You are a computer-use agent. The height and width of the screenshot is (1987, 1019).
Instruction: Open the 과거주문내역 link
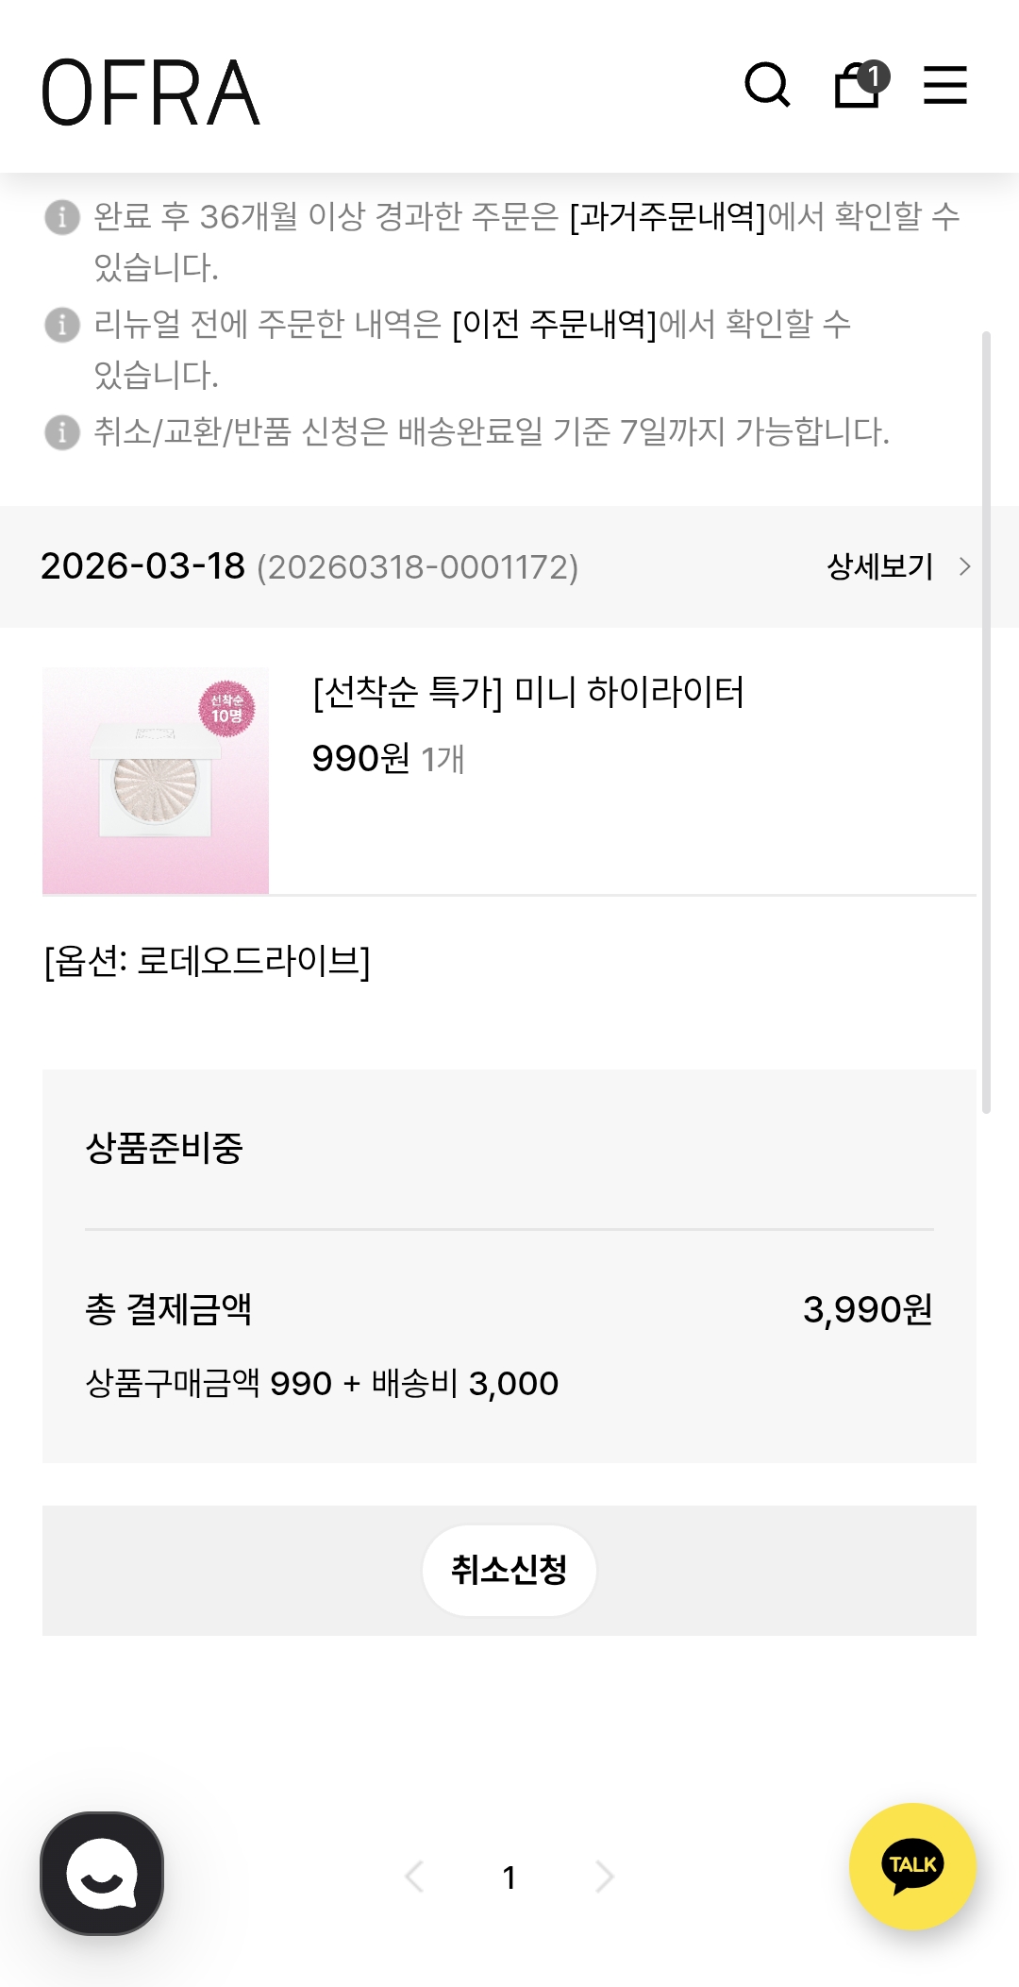[667, 217]
